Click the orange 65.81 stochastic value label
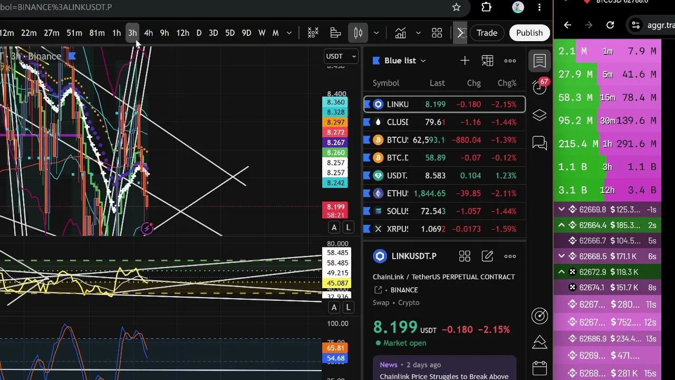Image resolution: width=675 pixels, height=380 pixels. coord(335,348)
